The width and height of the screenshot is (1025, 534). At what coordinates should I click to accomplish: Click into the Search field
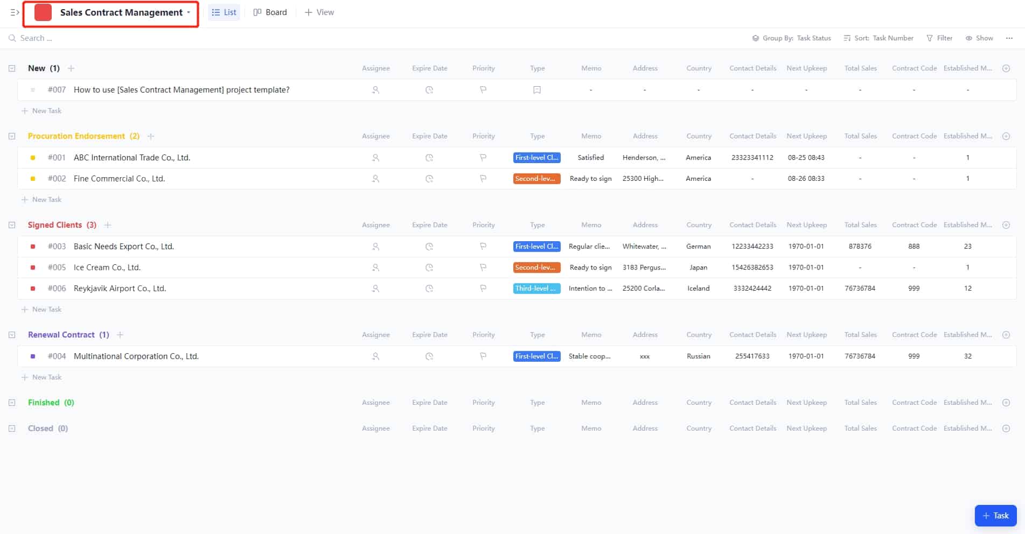click(x=37, y=38)
